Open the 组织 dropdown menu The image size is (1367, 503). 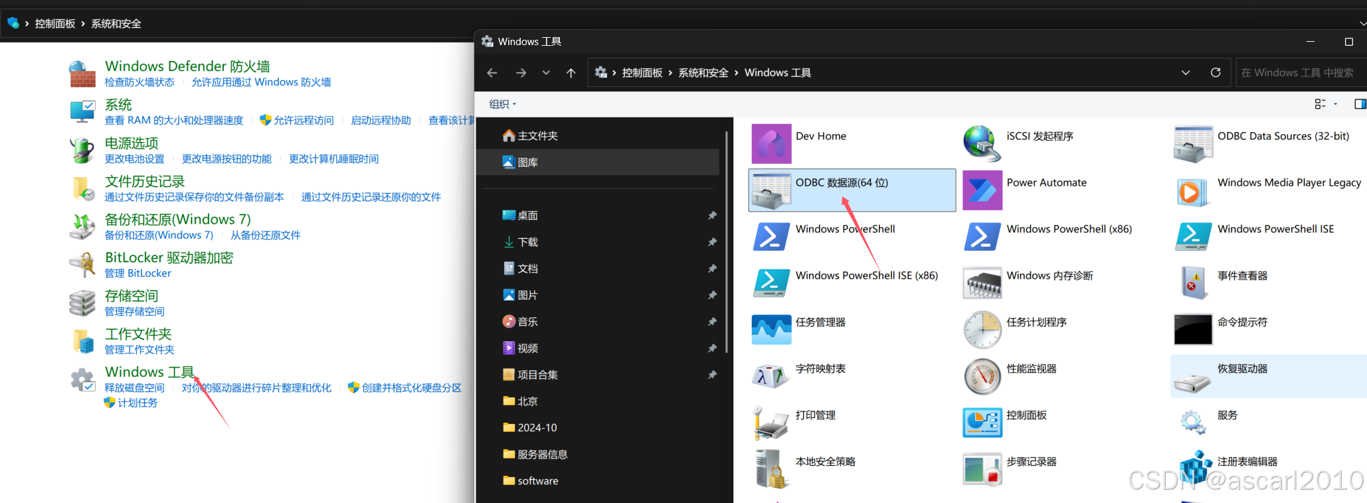[x=502, y=104]
